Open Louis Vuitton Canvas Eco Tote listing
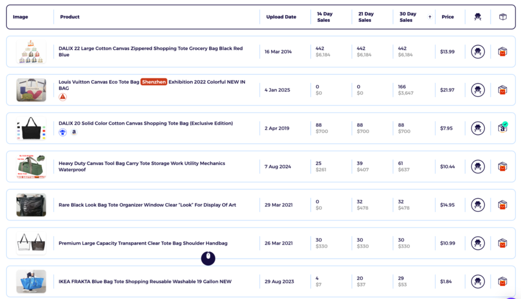Viewport: 521px width, 299px height. 152,85
